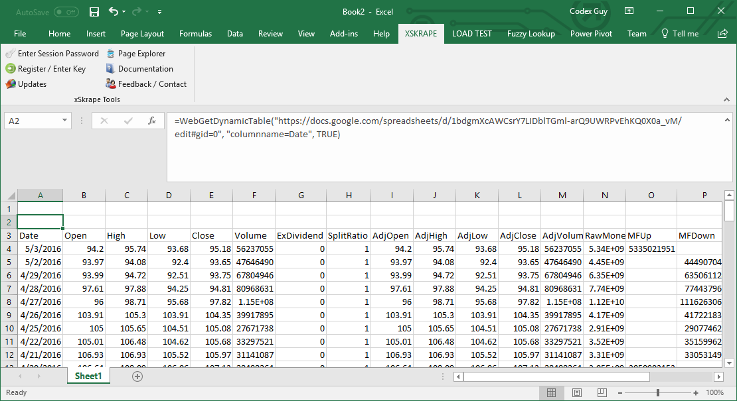The width and height of the screenshot is (737, 401).
Task: Open the File menu
Action: click(20, 33)
